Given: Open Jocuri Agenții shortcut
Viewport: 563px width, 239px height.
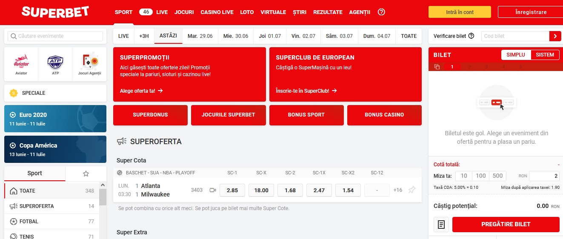Looking at the screenshot, I should (89, 64).
